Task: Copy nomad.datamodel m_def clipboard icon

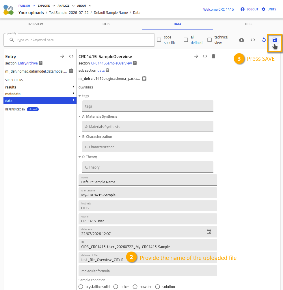Action: tap(71, 71)
